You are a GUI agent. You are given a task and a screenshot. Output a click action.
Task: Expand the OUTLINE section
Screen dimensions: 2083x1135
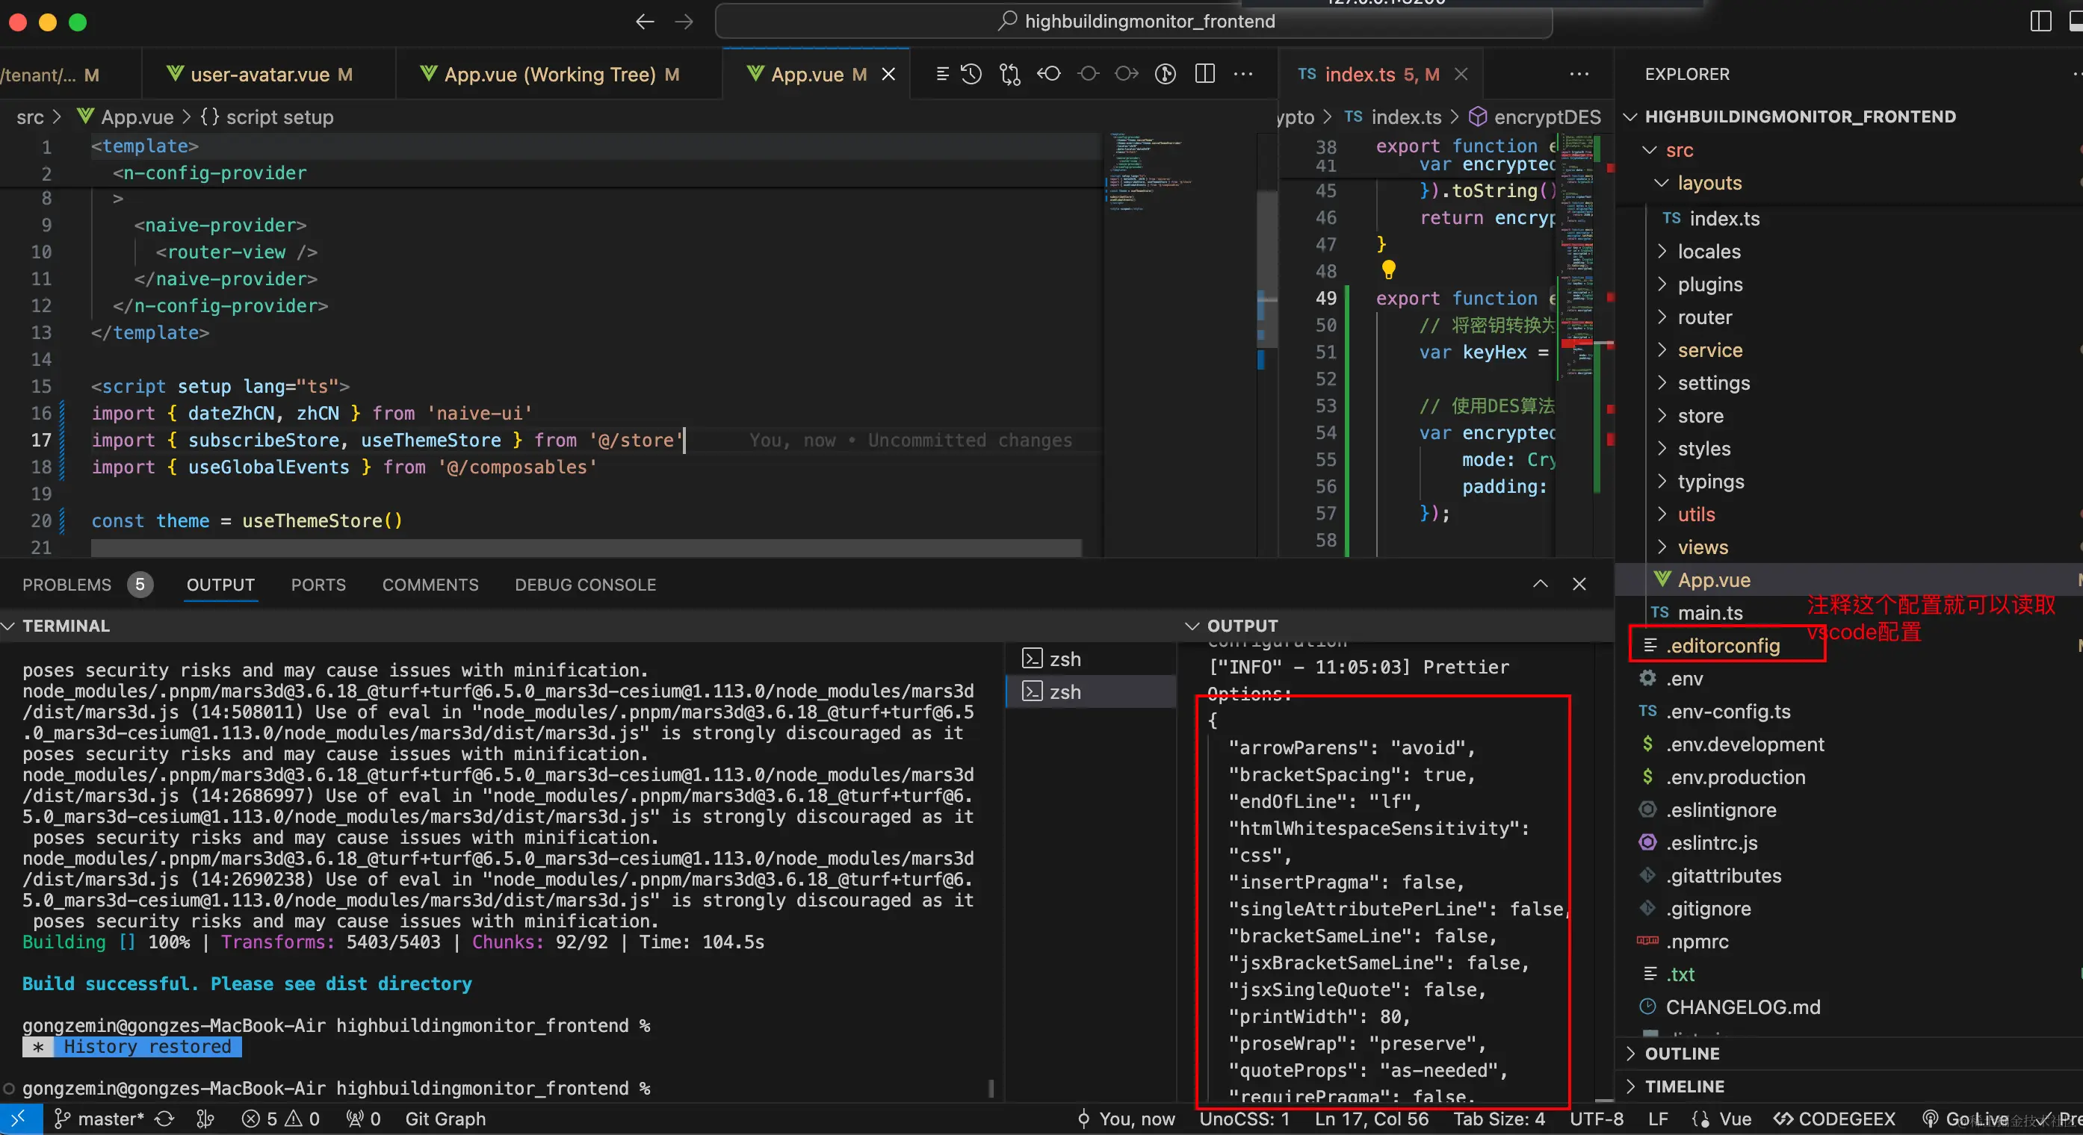point(1682,1054)
